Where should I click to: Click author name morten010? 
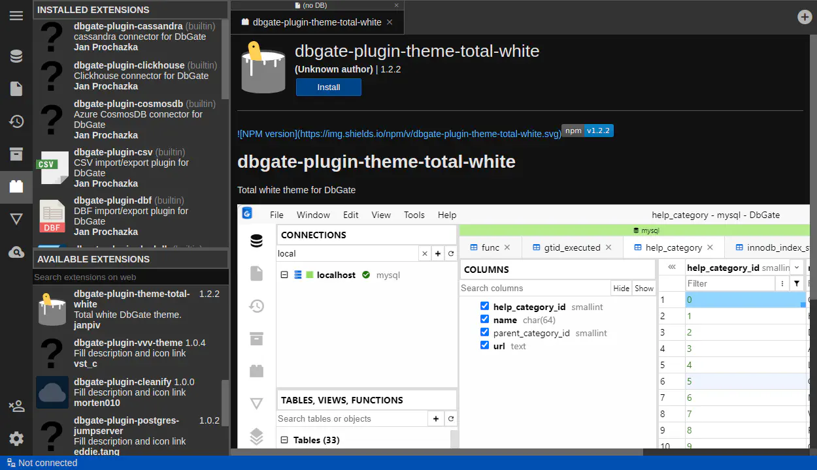pos(97,403)
